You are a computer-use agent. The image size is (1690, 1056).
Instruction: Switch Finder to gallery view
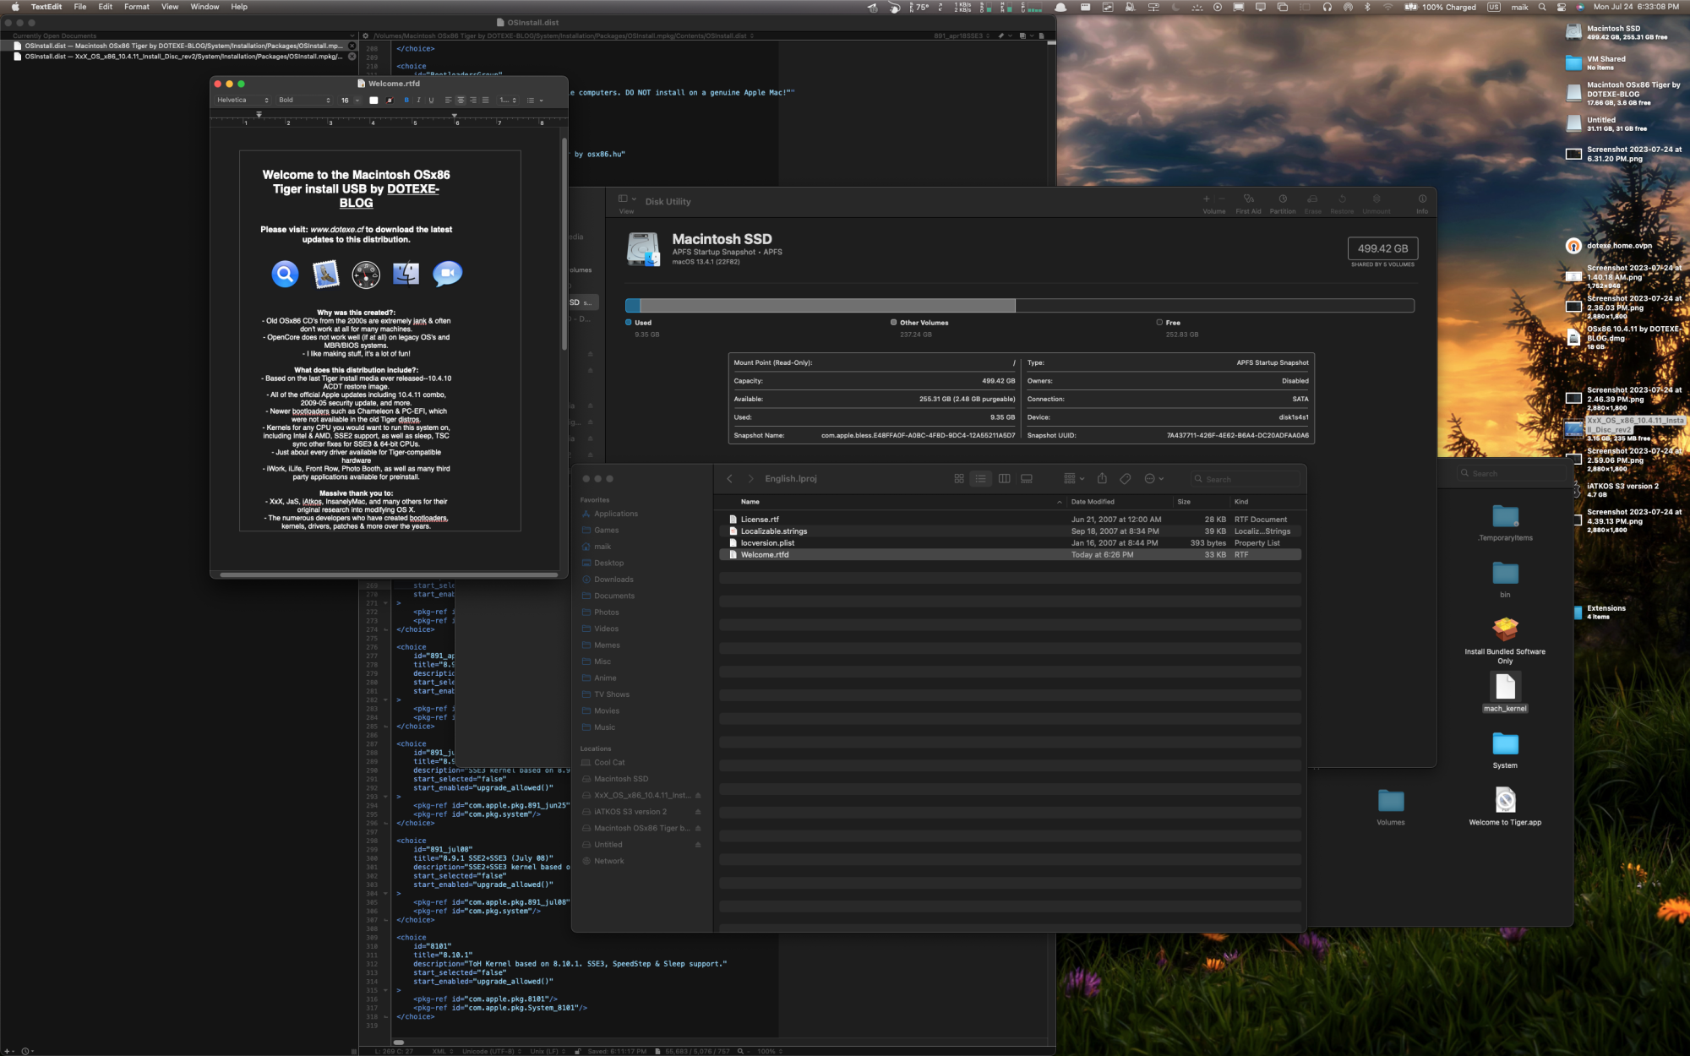[x=1027, y=478]
